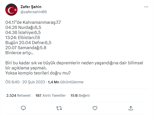
Task: Open the ÖS 8:40 · 20 Şub 2023 timestamp
Action: 25,82
